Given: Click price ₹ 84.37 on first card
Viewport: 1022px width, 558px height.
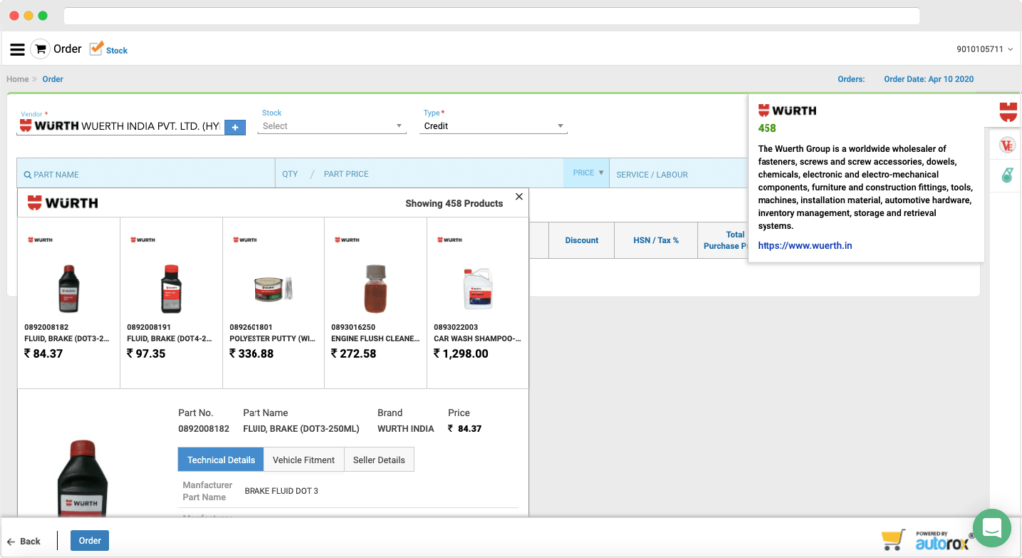Looking at the screenshot, I should click(x=44, y=354).
